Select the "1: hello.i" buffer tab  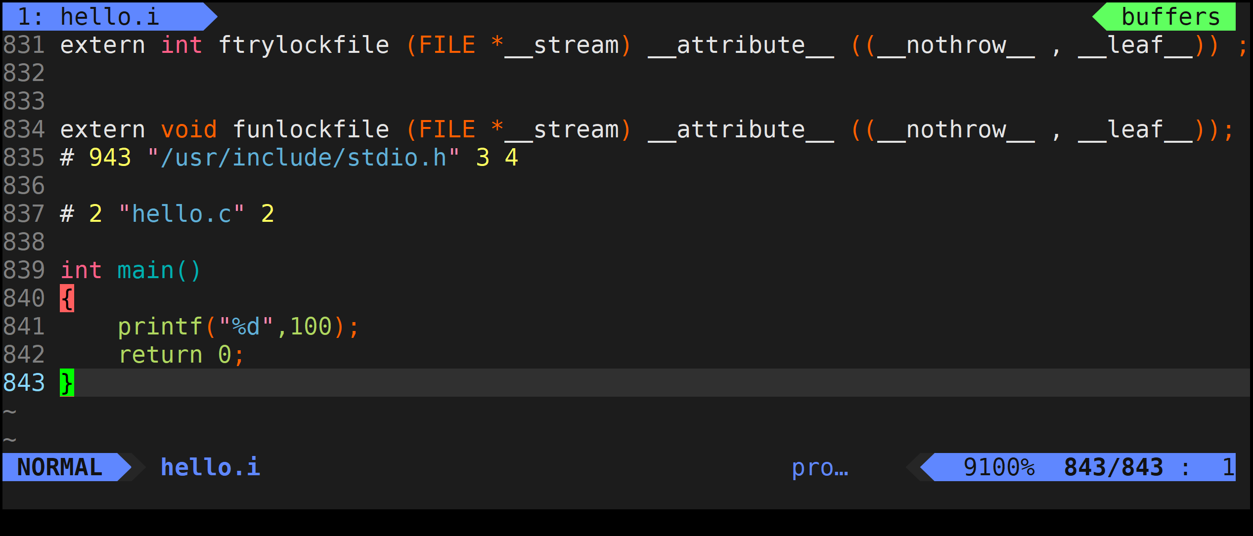[x=89, y=17]
